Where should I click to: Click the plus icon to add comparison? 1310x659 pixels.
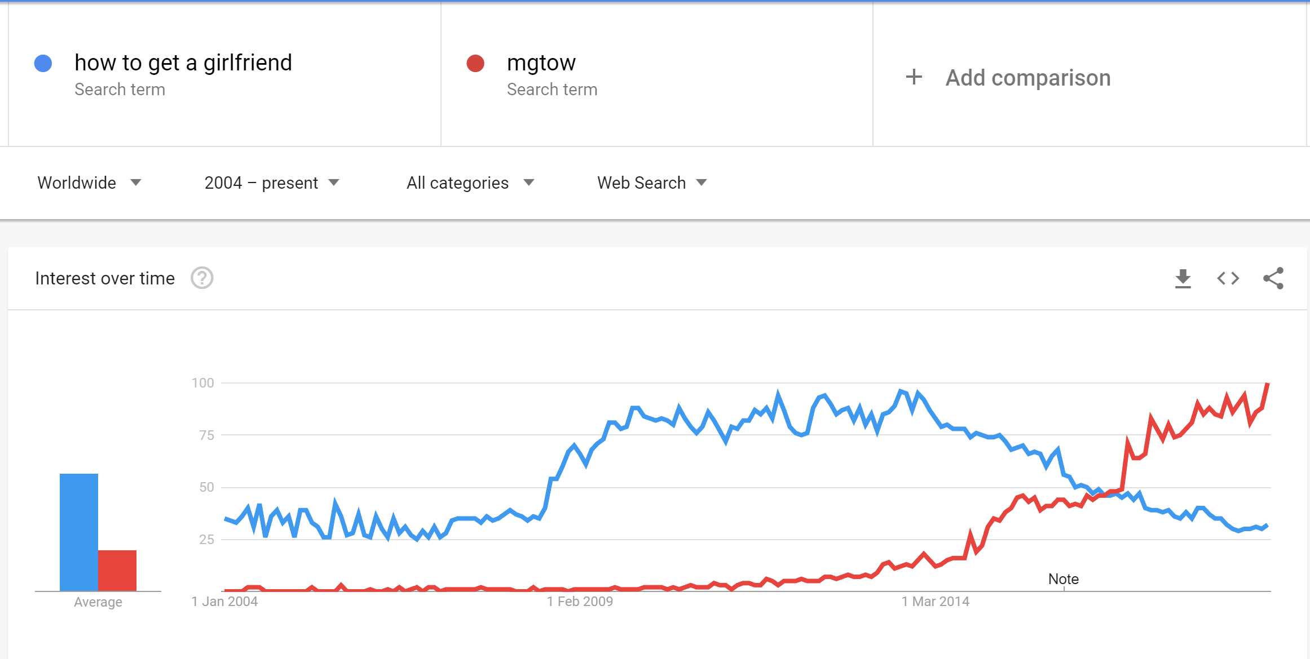click(914, 77)
